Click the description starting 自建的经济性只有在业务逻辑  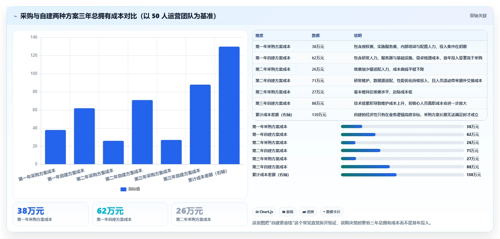[416, 115]
